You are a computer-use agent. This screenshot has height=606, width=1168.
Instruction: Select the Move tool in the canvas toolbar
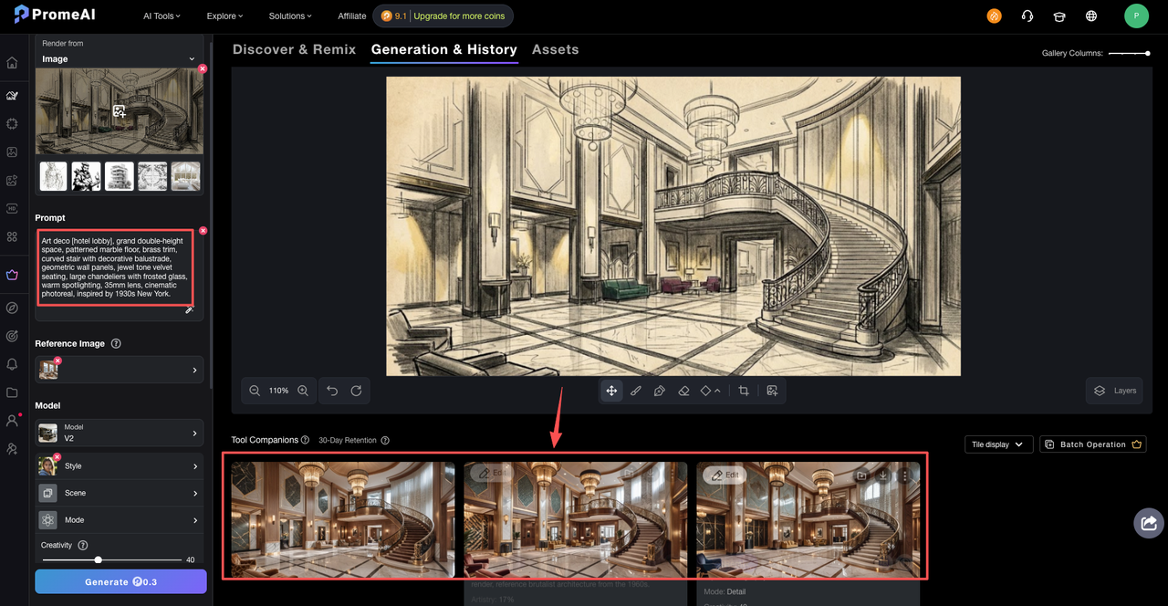610,390
